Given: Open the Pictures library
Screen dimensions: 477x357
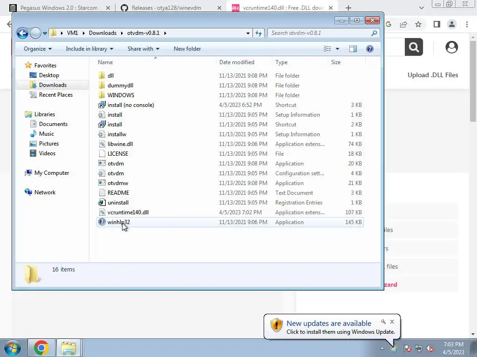Looking at the screenshot, I should [x=48, y=144].
